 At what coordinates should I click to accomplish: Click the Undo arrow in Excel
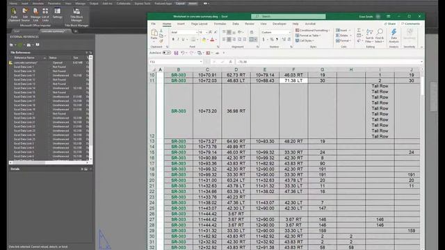click(x=182, y=53)
